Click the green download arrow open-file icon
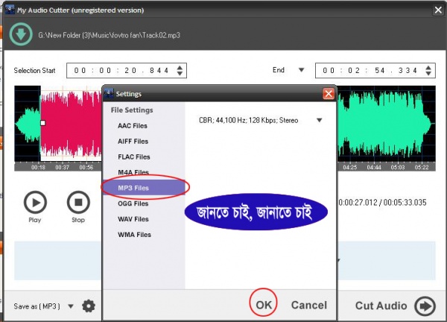447x322 pixels. [x=21, y=34]
